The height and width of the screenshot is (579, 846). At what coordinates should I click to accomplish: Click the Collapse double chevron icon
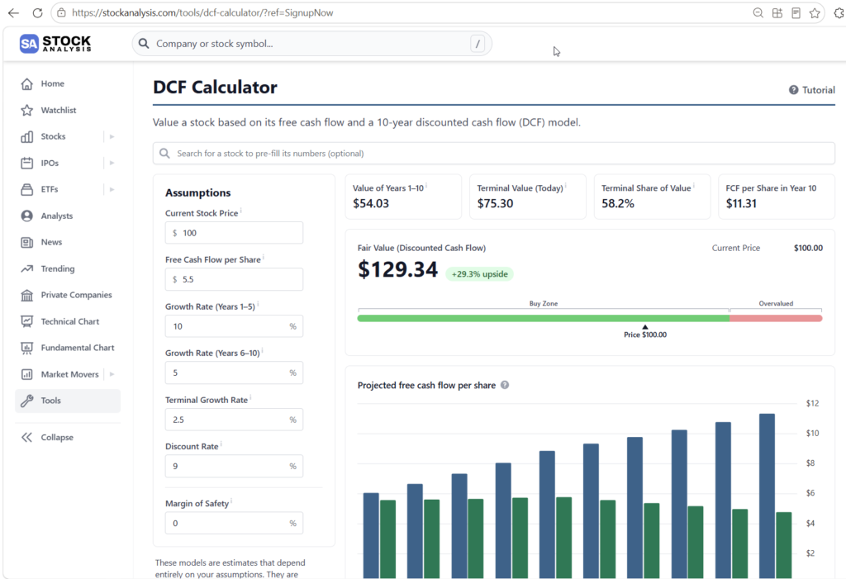point(27,438)
